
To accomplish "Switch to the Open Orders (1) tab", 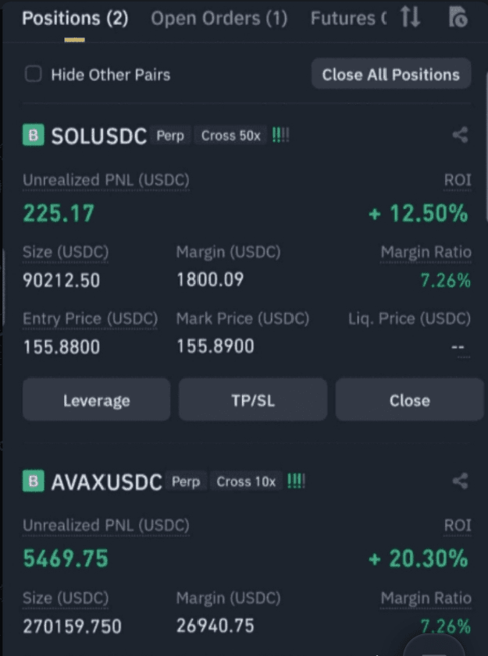I will [x=219, y=18].
